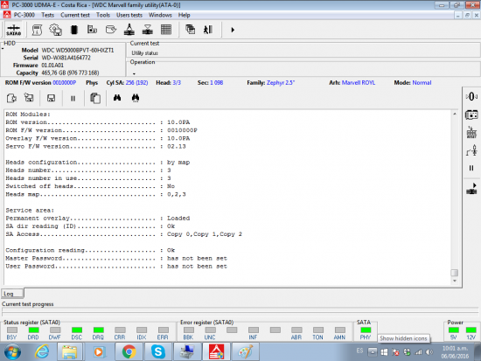The width and height of the screenshot is (481, 361).
Task: Click the head-stack icon in right sidebar
Action: click(471, 150)
